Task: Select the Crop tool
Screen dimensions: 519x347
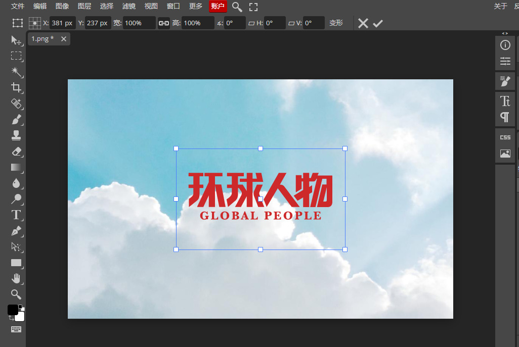Action: tap(16, 88)
